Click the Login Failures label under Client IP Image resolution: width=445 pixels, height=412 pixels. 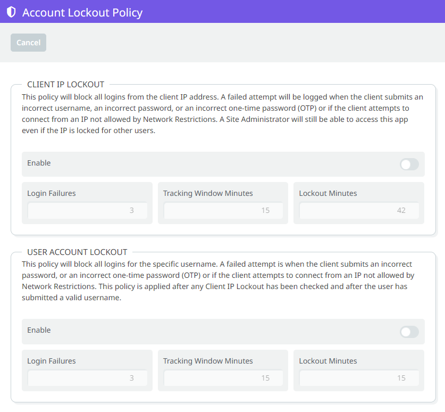51,193
